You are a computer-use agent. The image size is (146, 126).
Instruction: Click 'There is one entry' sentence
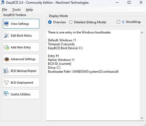80,32
